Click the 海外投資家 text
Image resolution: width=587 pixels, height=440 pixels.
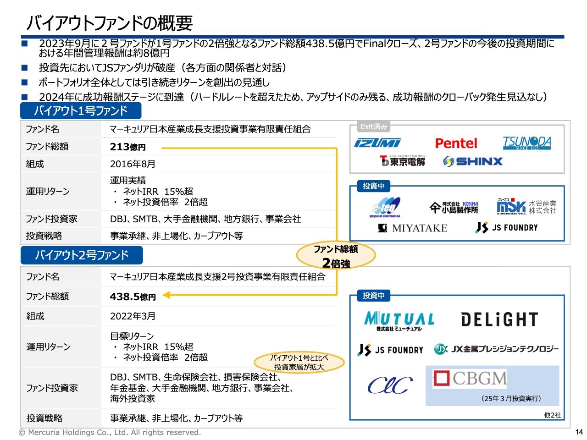pos(132,398)
